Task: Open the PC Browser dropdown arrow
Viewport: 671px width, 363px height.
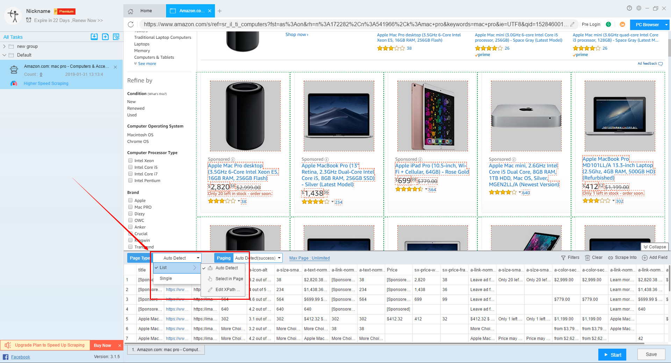Action: (666, 25)
